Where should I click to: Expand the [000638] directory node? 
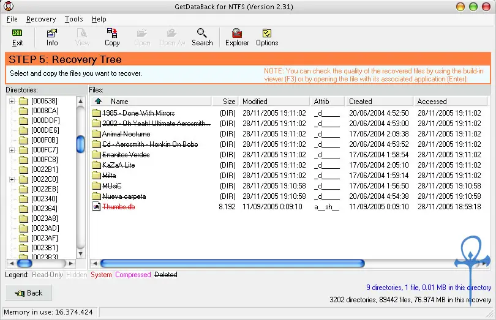pyautogui.click(x=12, y=101)
